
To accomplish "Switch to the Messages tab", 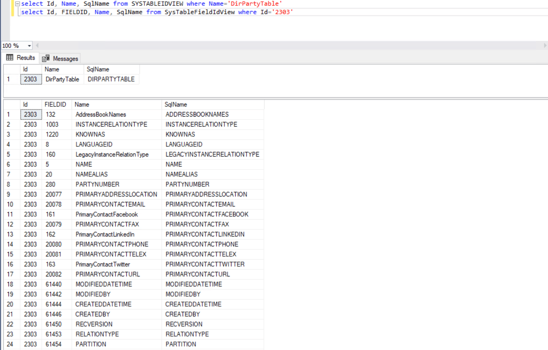I will click(60, 58).
